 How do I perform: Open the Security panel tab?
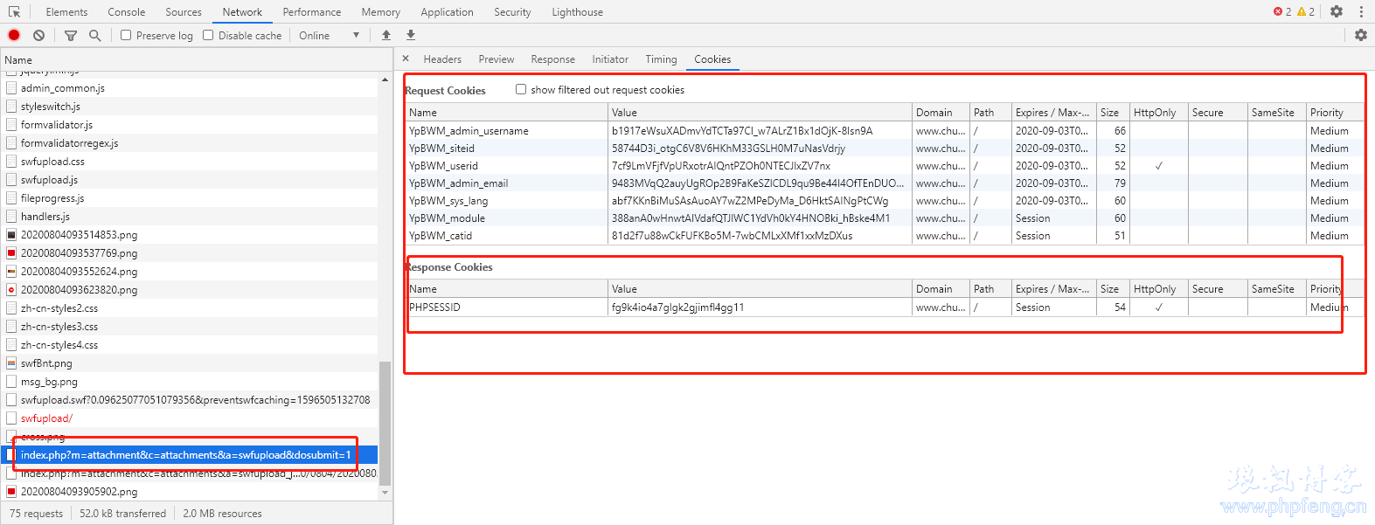click(512, 12)
